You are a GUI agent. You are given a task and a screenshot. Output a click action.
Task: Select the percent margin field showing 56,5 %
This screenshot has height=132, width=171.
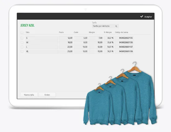pyautogui.click(x=109, y=51)
